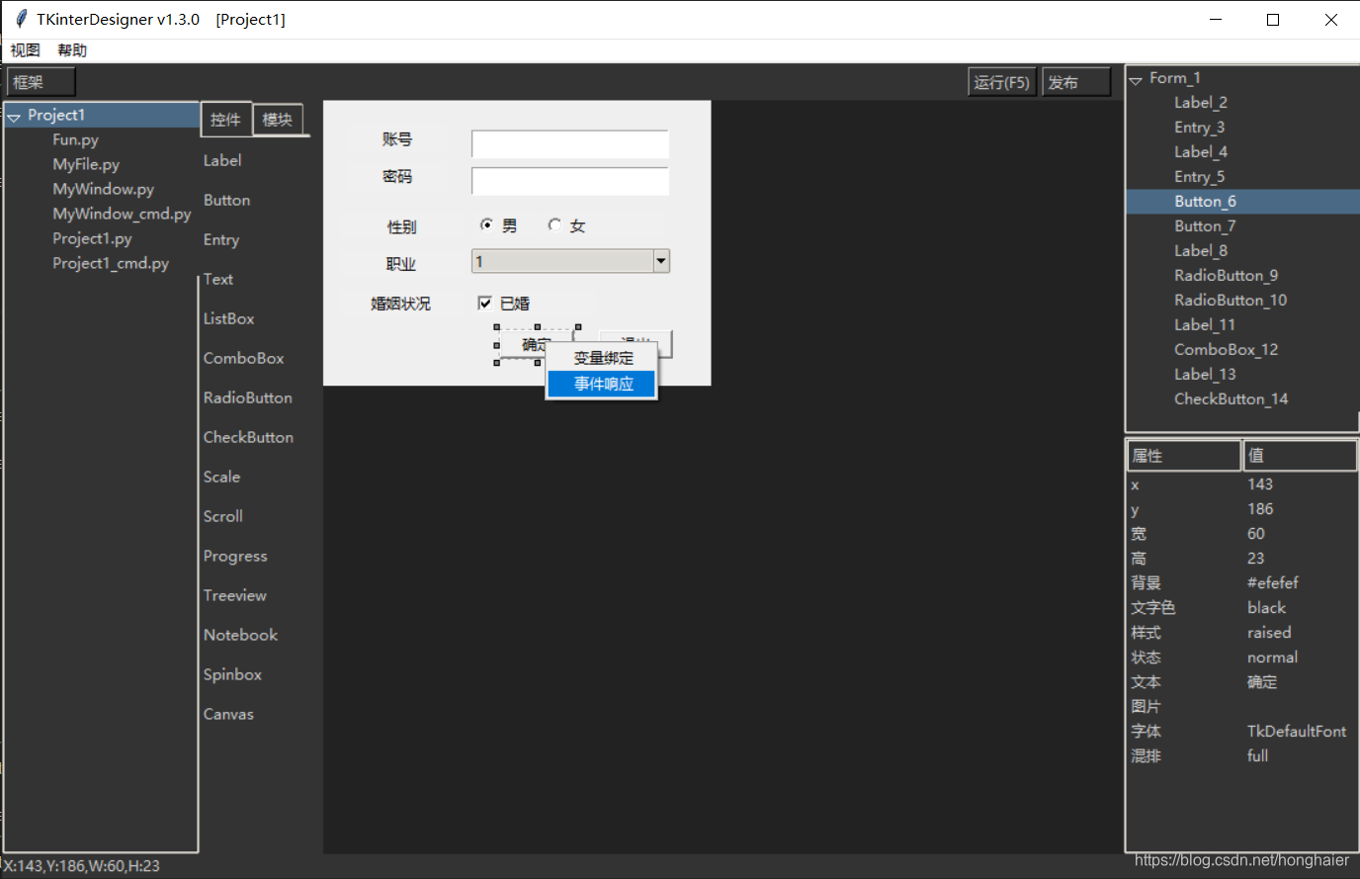Select Label_4 in the widget tree
The image size is (1360, 879).
1201,152
